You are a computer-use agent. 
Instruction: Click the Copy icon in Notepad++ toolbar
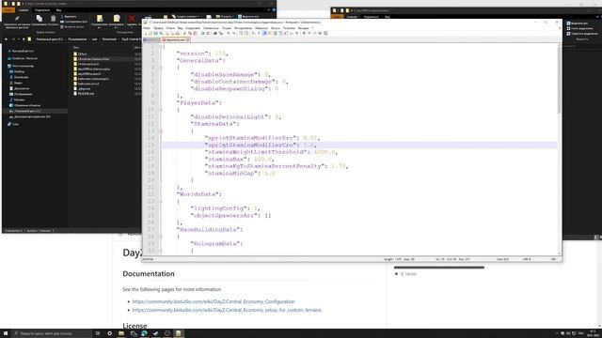coord(190,34)
